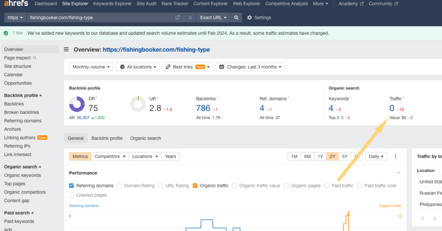Enable Paid traffic cost checkbox
This screenshot has height=231, width=442.
click(x=360, y=186)
